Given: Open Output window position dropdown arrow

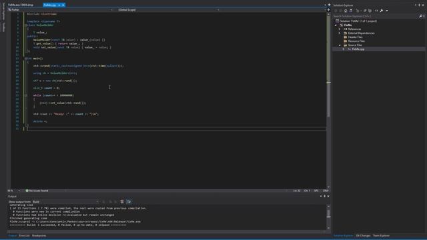Looking at the screenshot, I should (x=321, y=196).
